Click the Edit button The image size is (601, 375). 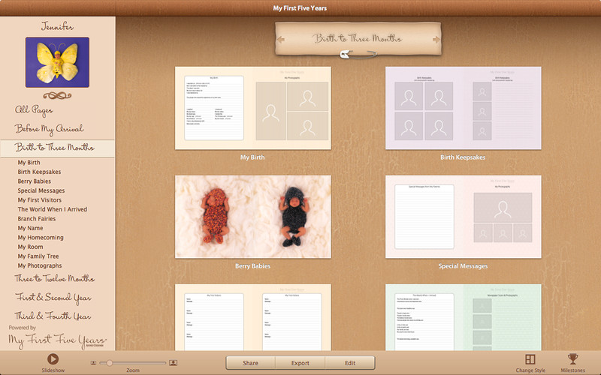pos(350,363)
